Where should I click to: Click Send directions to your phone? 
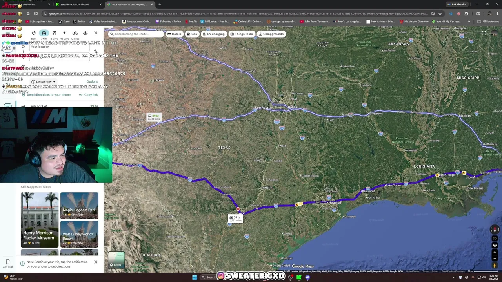(x=46, y=95)
